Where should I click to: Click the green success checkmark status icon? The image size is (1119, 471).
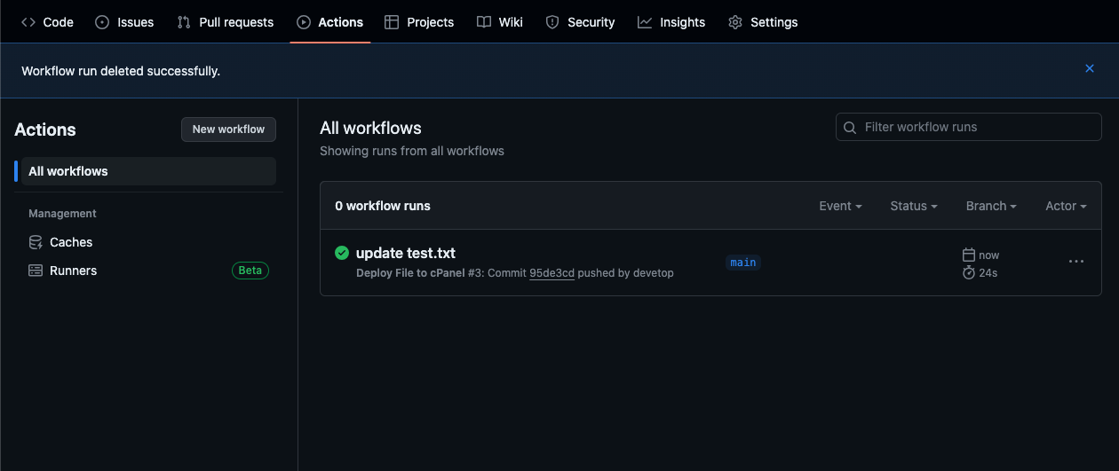342,253
